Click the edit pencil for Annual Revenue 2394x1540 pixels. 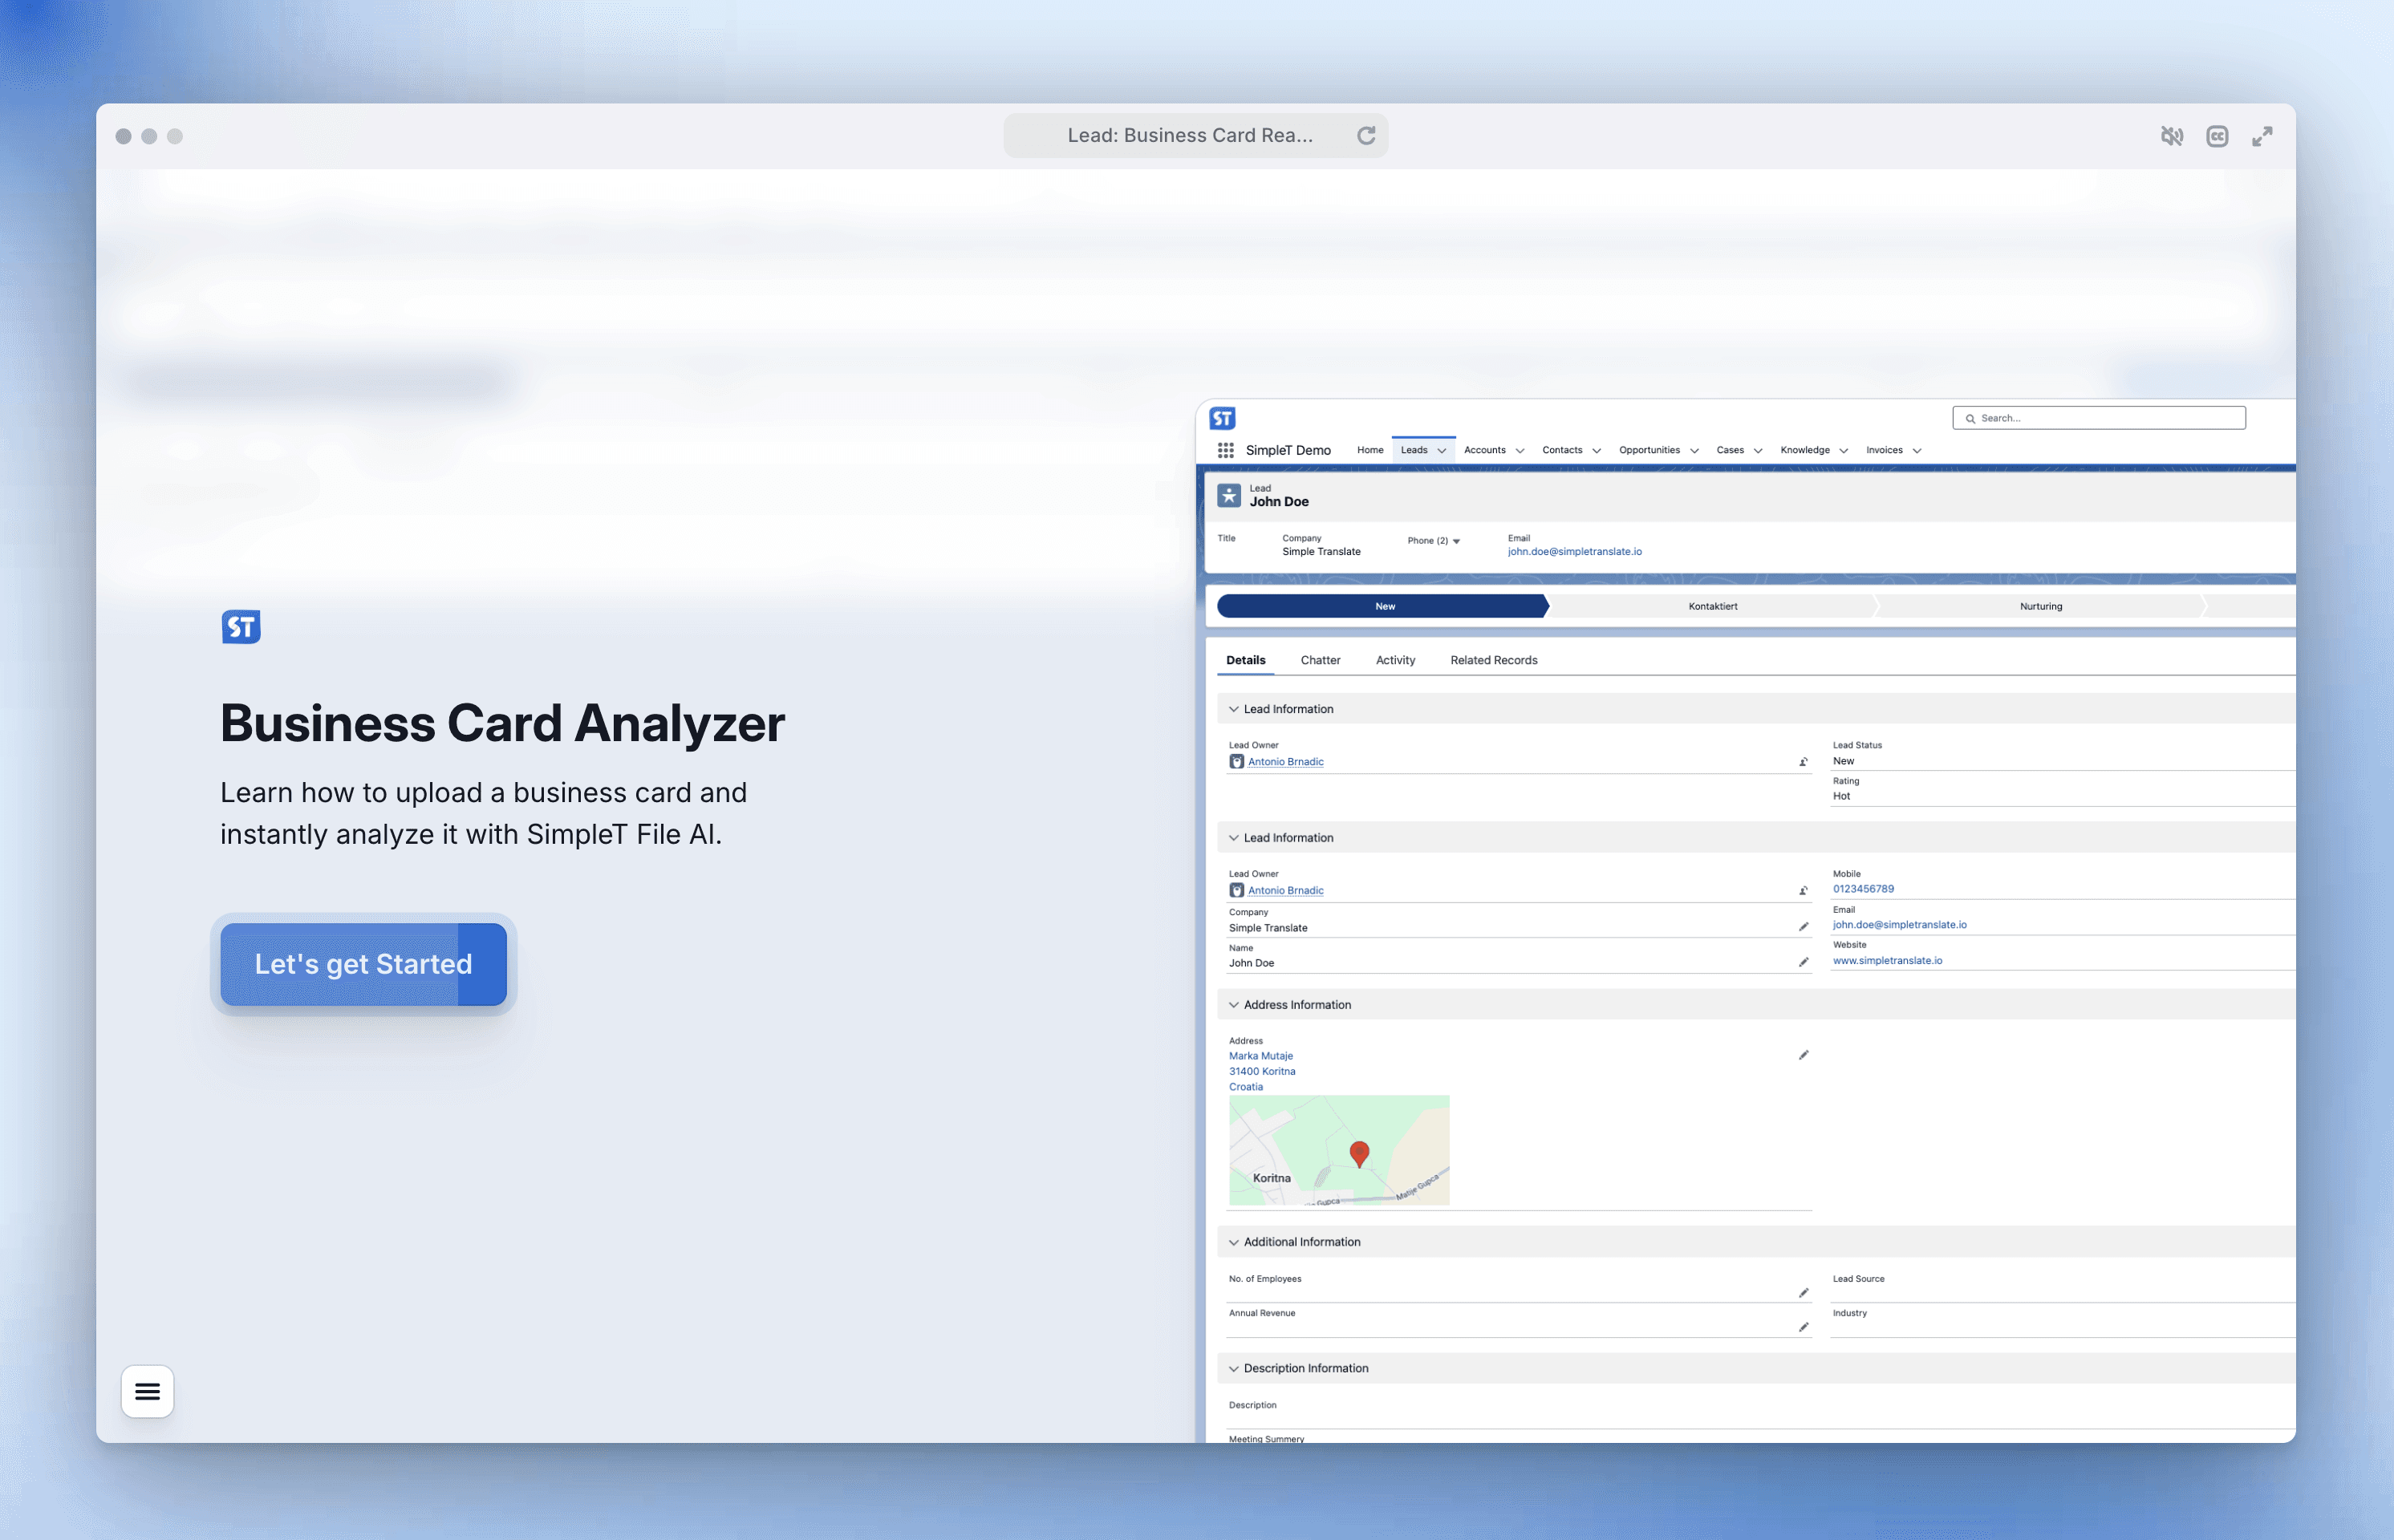click(1803, 1327)
